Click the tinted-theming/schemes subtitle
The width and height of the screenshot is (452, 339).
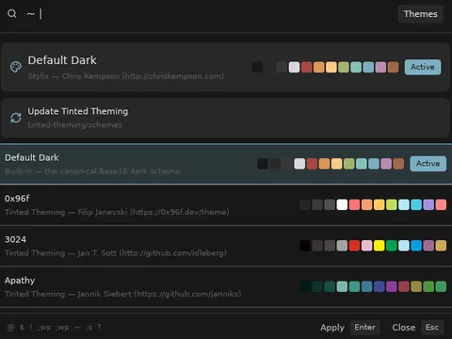pyautogui.click(x=74, y=125)
